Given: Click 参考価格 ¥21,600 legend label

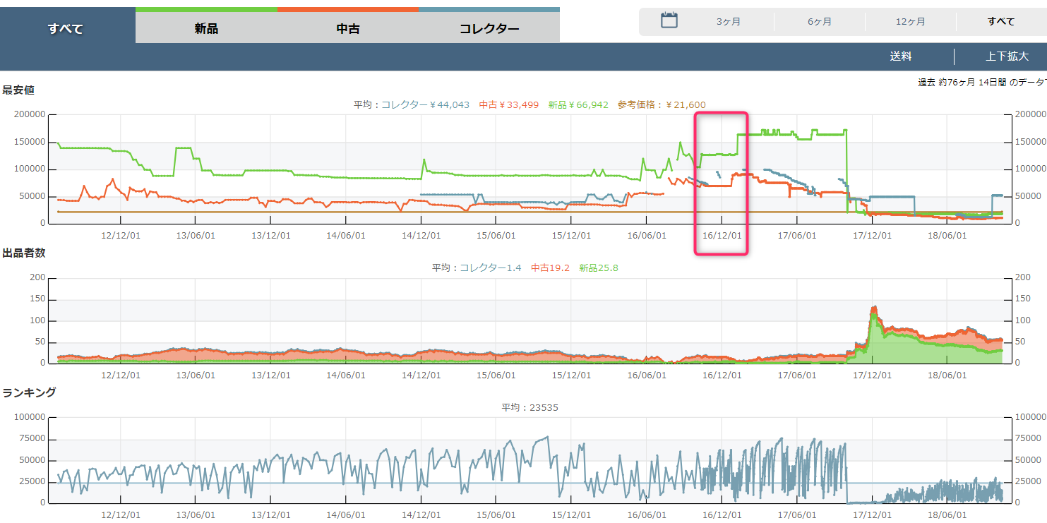Looking at the screenshot, I should (661, 104).
